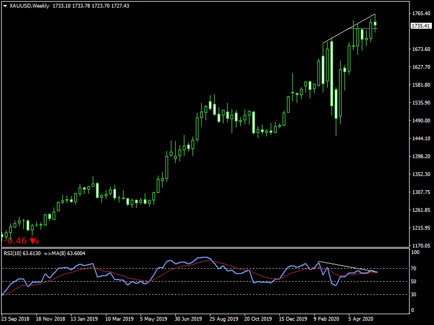The height and width of the screenshot is (325, 434).
Task: Click the 5 May 2019 date label
Action: [154, 319]
